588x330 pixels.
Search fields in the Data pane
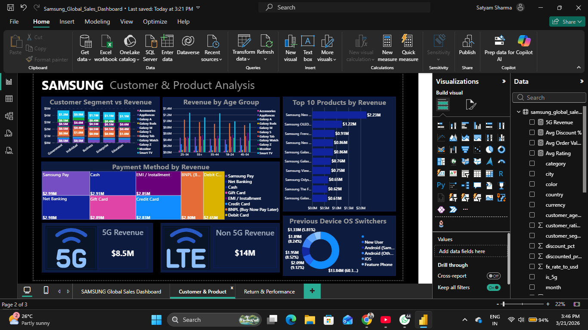[549, 98]
